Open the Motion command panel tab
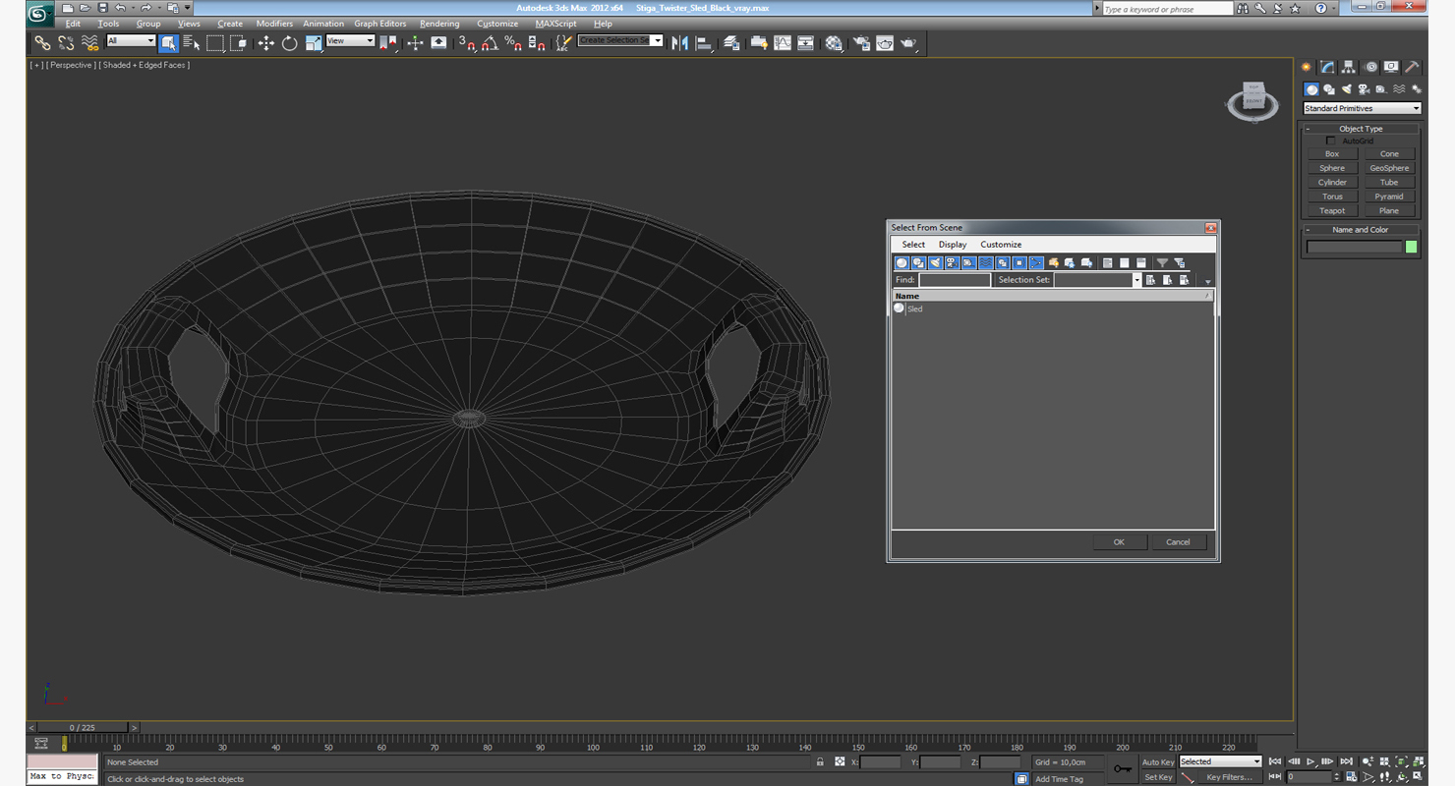 pyautogui.click(x=1370, y=67)
